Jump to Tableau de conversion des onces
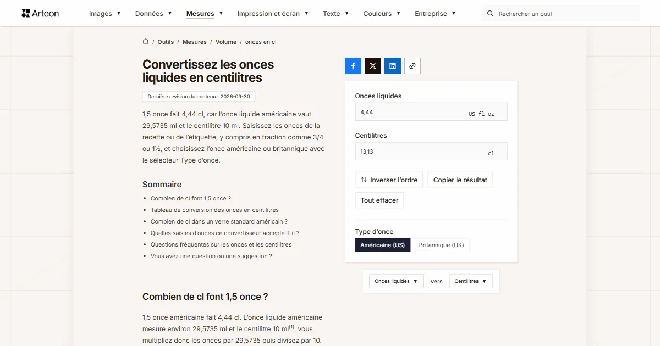 215,210
